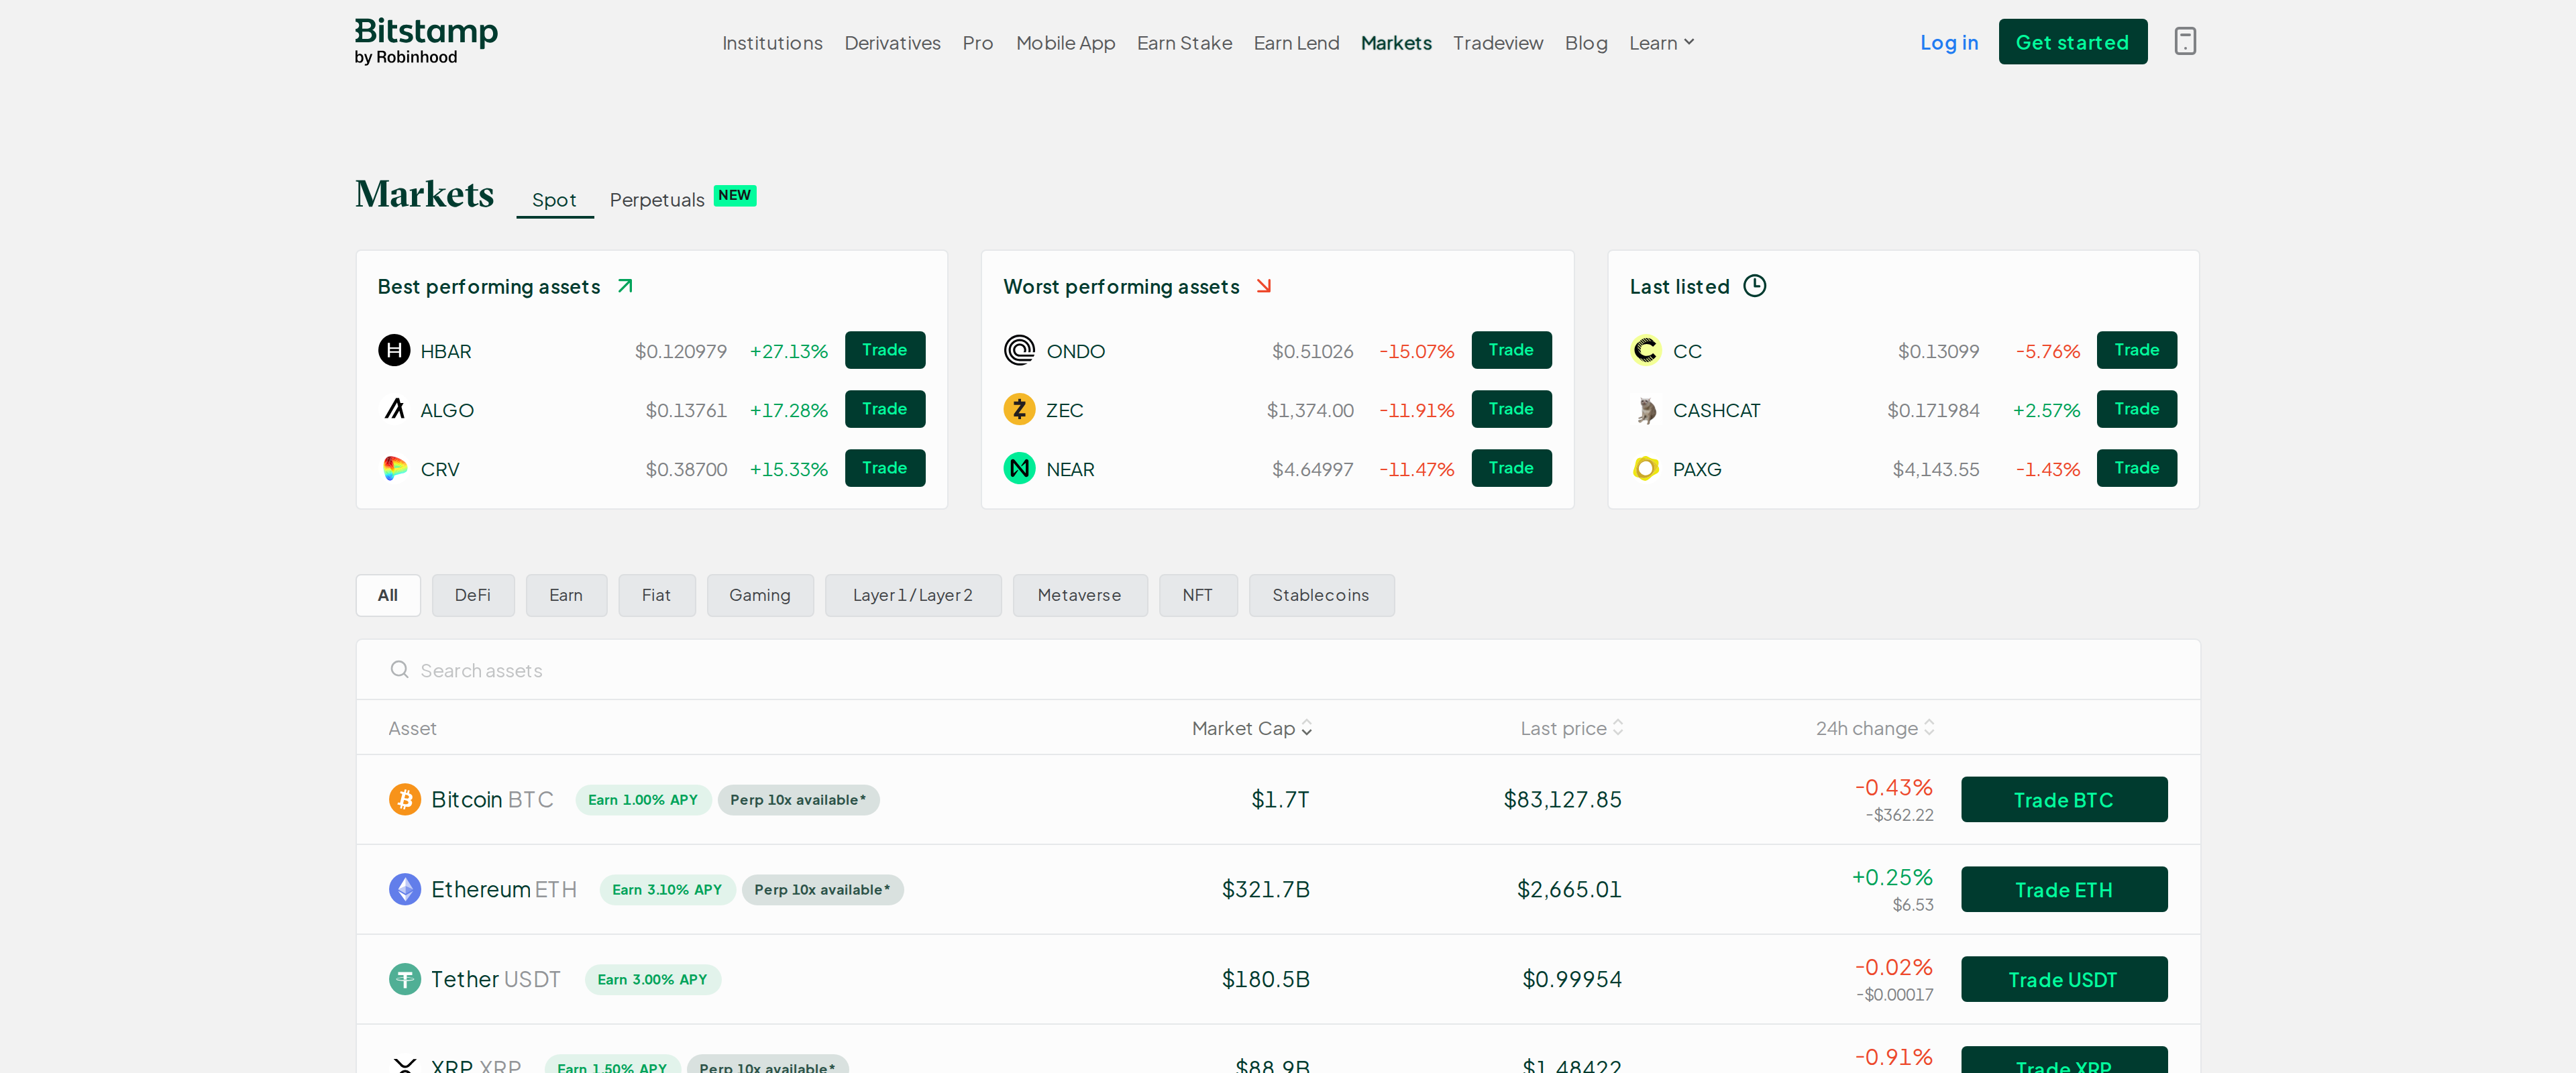This screenshot has height=1073, width=2576.
Task: Open Pro in the nav bar
Action: (977, 42)
